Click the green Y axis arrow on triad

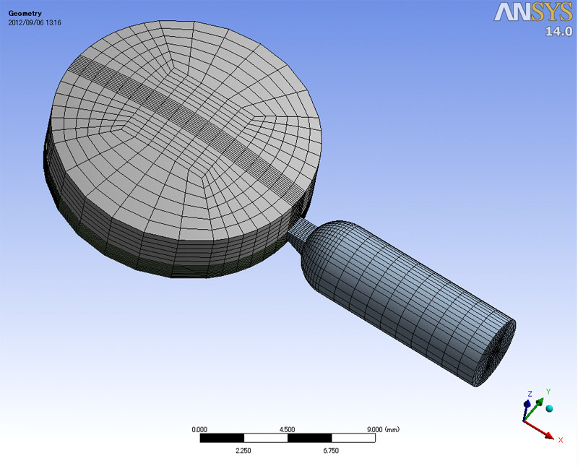pos(533,409)
